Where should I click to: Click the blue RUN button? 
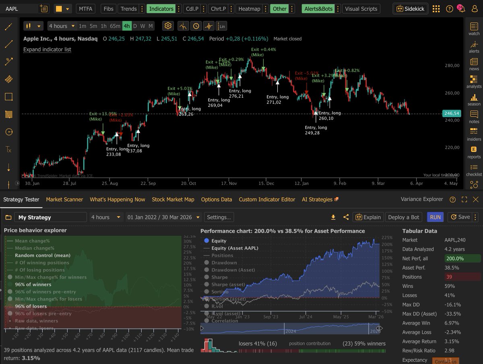(435, 217)
